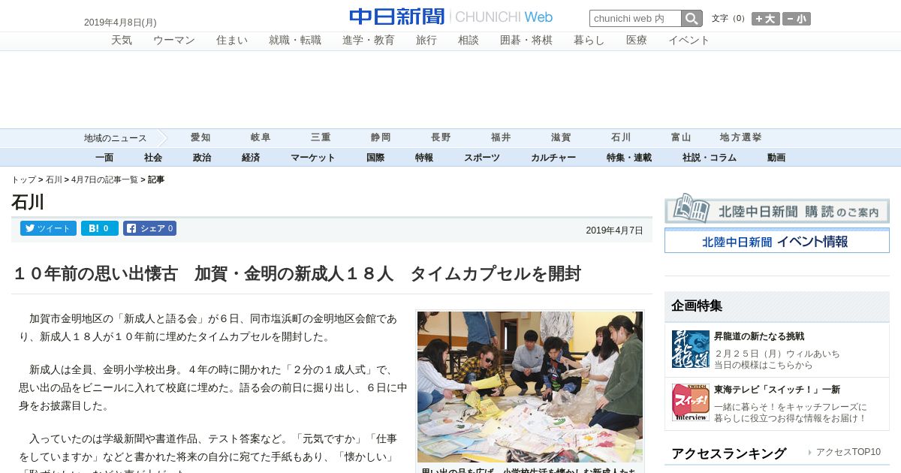Go to the 社会 section
The width and height of the screenshot is (901, 473).
click(x=153, y=158)
